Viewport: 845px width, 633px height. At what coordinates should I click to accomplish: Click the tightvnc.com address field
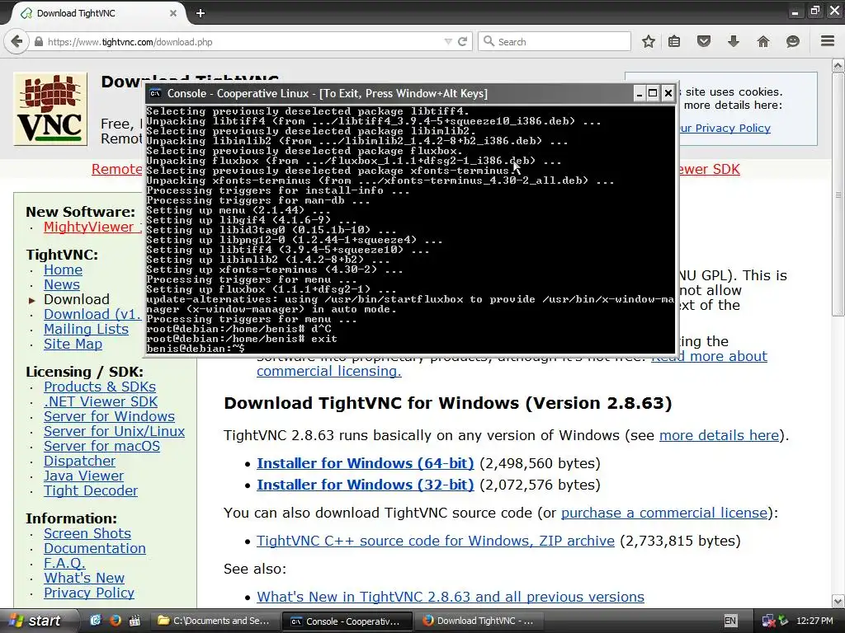(243, 41)
